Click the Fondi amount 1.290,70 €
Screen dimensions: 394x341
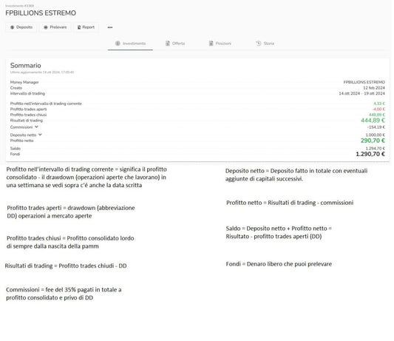tap(370, 154)
